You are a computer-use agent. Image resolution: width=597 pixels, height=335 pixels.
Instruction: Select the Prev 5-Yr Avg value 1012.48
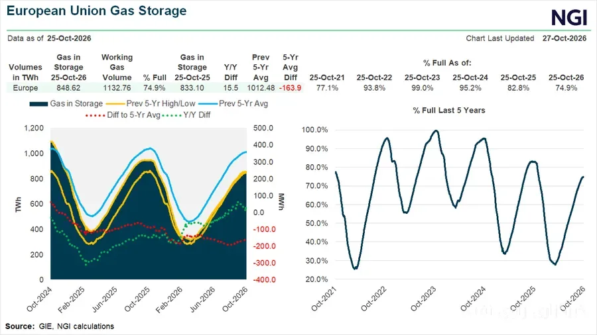tap(261, 88)
